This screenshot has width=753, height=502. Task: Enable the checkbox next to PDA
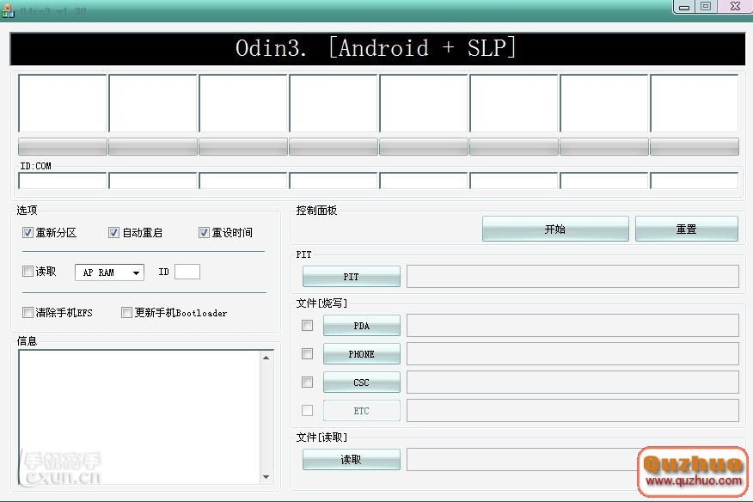pyautogui.click(x=308, y=326)
